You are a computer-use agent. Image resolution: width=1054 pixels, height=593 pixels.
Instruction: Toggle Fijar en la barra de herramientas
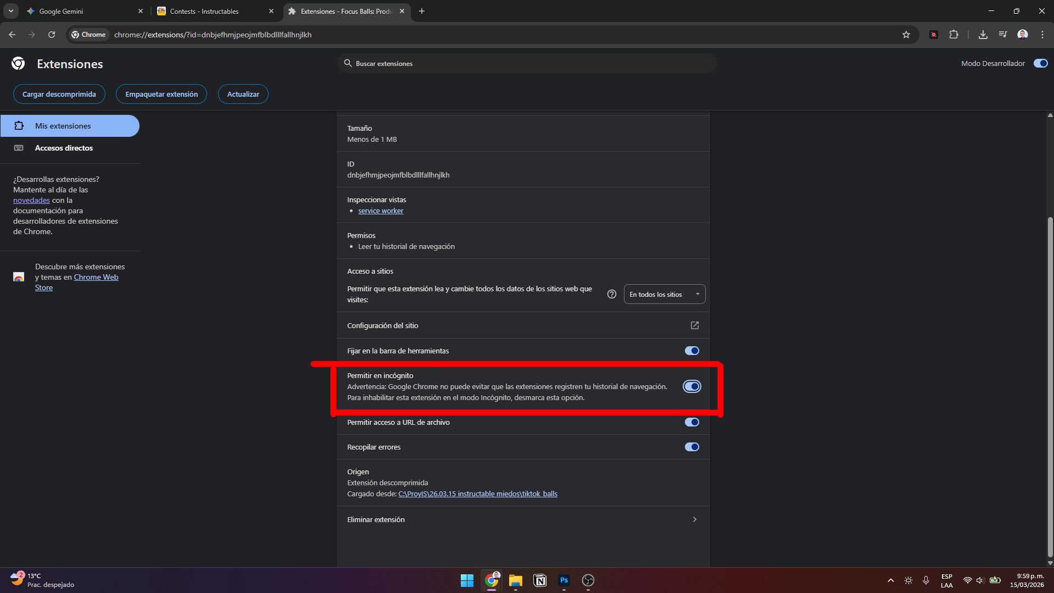click(x=691, y=351)
